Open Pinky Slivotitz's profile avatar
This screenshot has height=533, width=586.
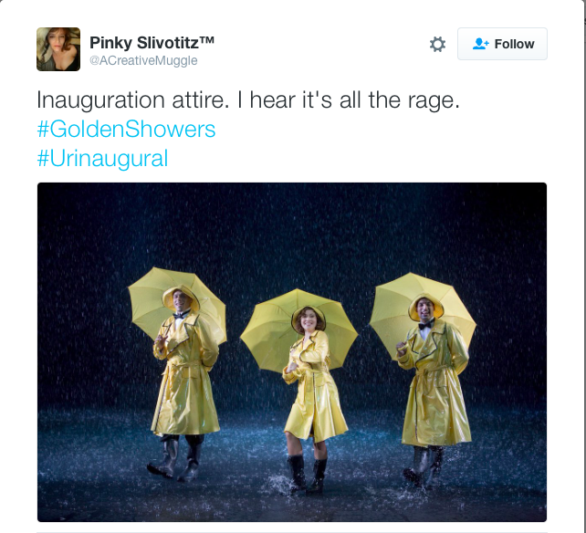point(58,49)
